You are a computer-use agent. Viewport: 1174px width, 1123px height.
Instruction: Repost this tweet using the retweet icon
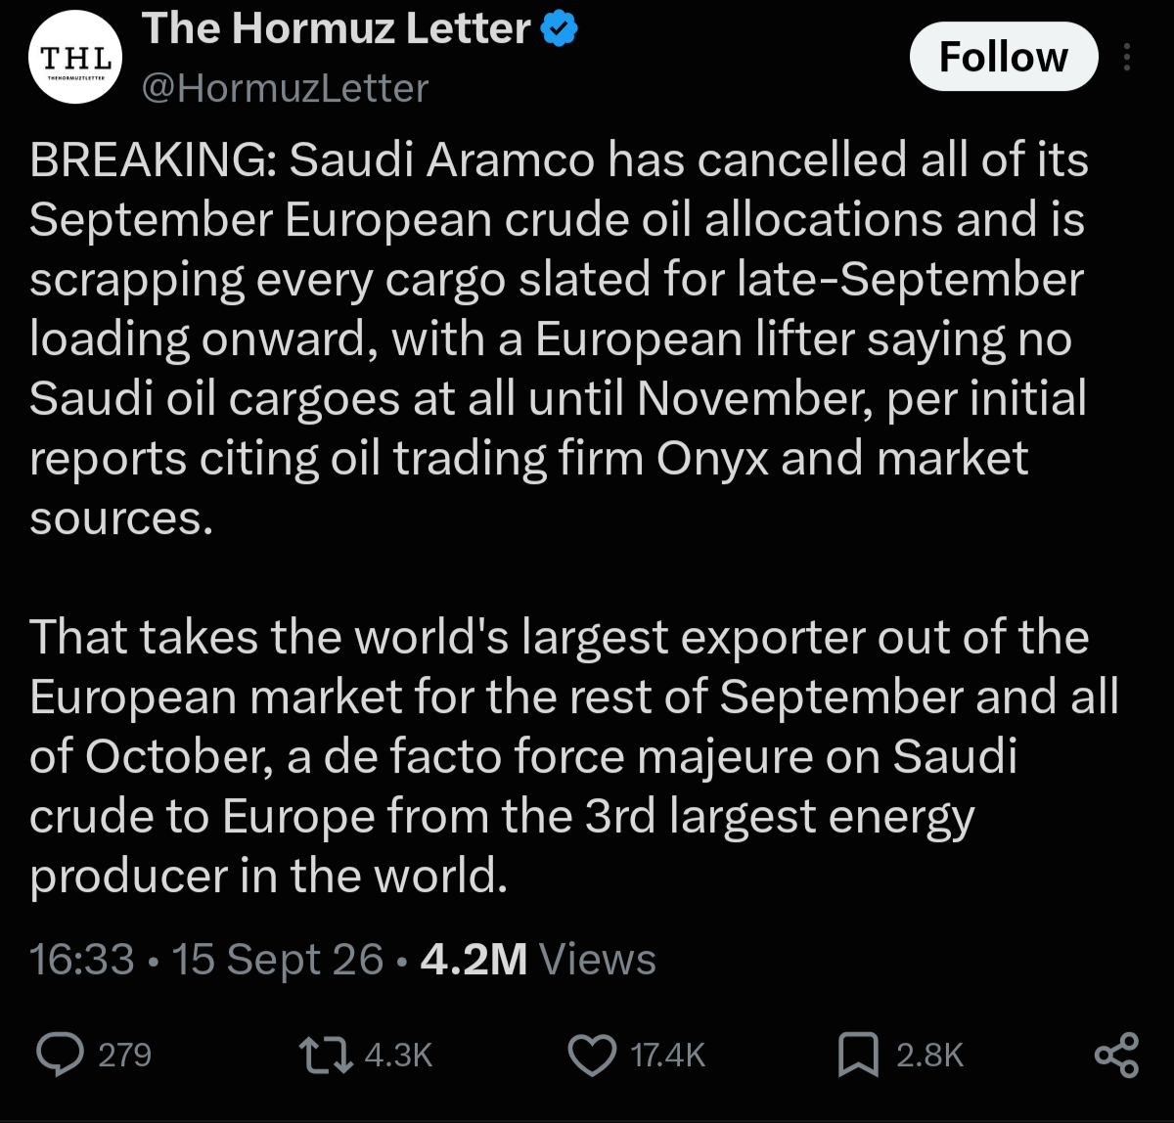(x=326, y=1055)
